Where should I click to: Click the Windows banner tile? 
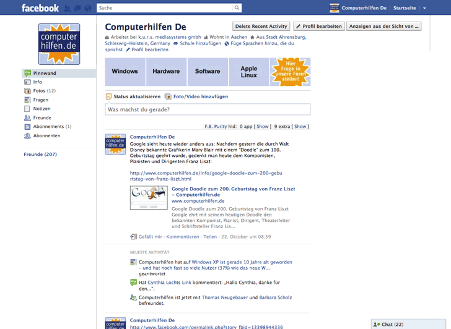pyautogui.click(x=125, y=72)
